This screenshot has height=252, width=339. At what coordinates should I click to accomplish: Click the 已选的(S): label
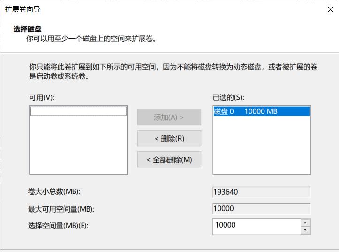point(228,98)
